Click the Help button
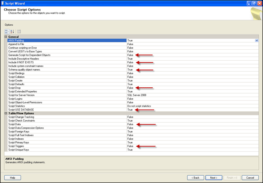This screenshot has height=183, width=263. coord(13,178)
